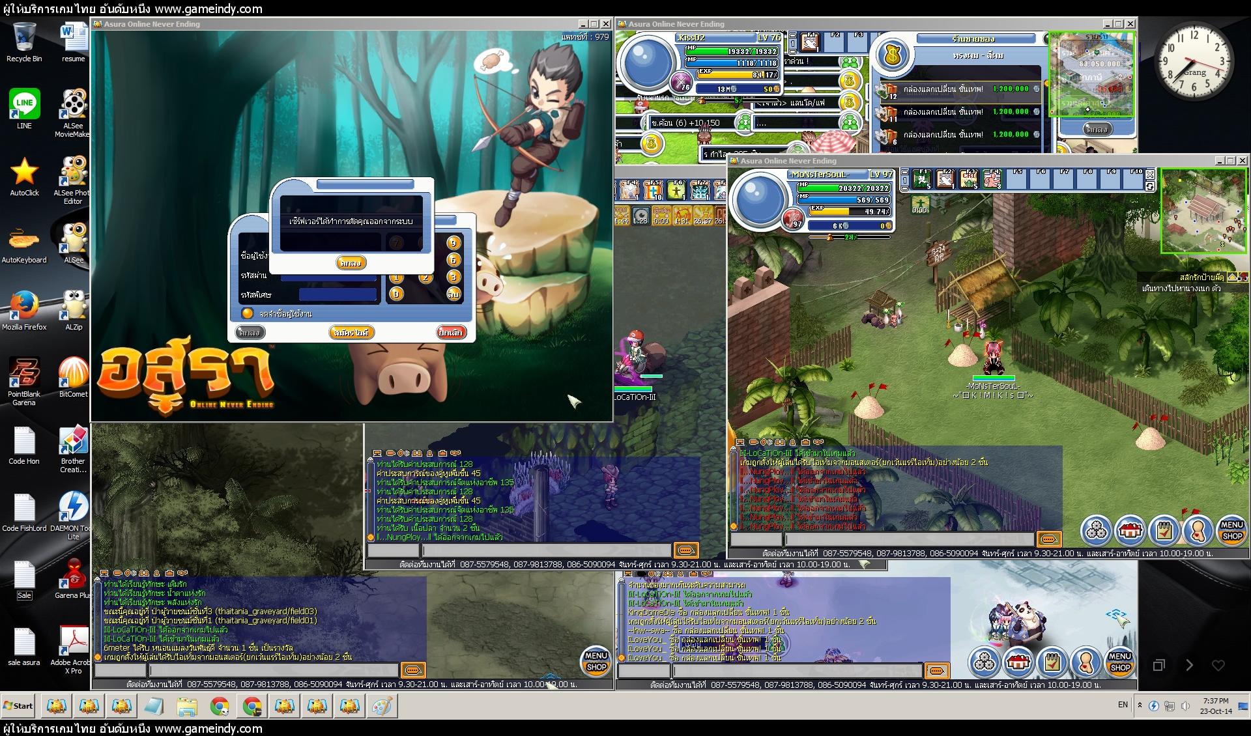
Task: Click chat send button in middle game window
Action: point(686,550)
